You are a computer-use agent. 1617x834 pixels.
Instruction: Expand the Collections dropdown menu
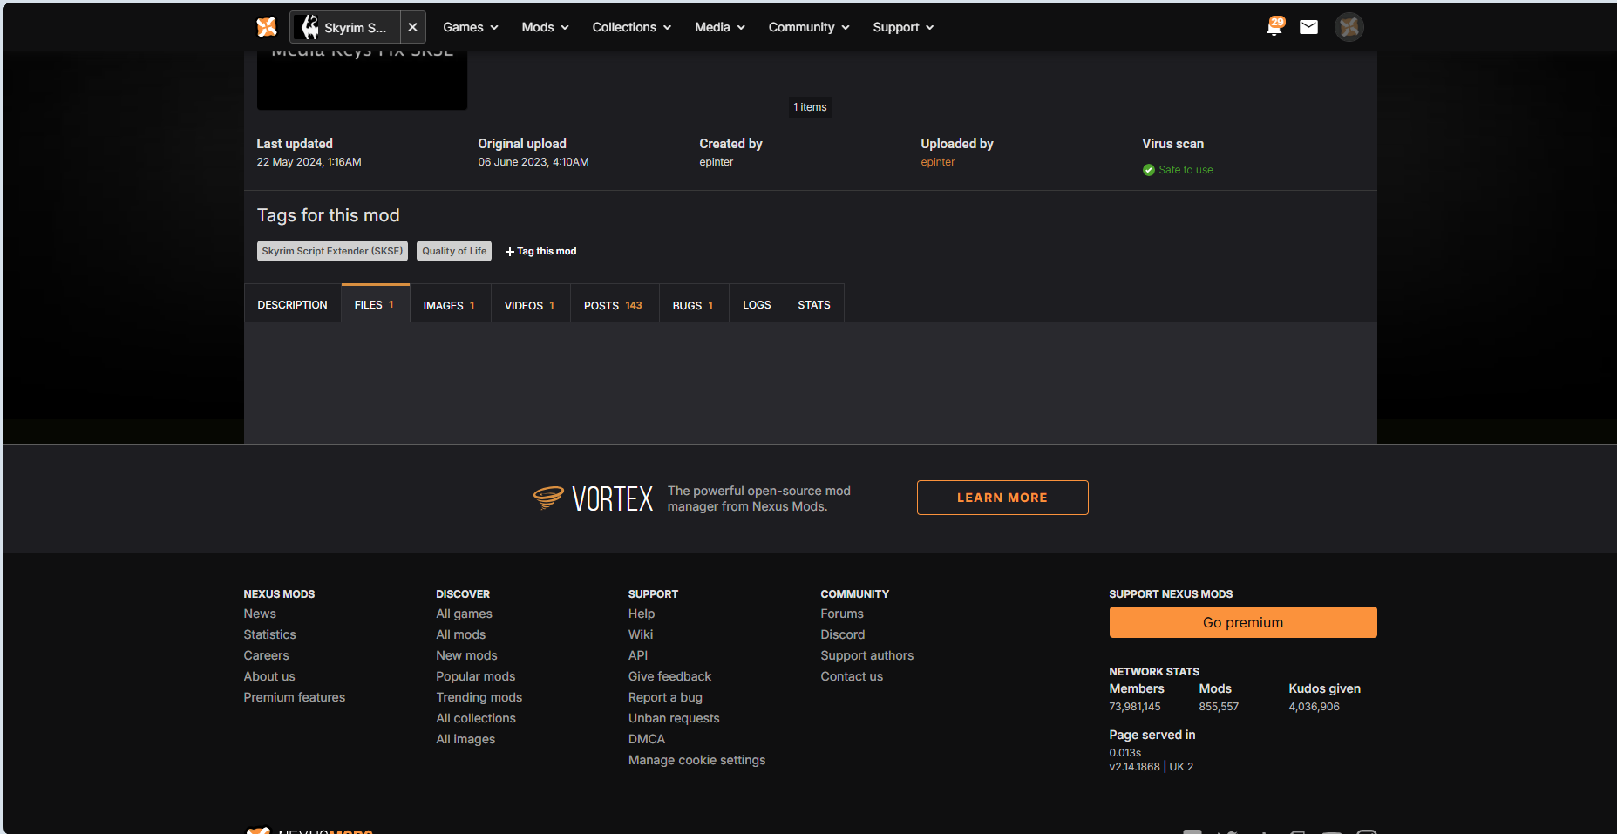pyautogui.click(x=632, y=27)
